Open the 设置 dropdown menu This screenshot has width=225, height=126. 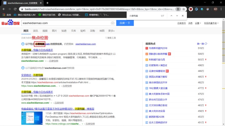point(198,23)
